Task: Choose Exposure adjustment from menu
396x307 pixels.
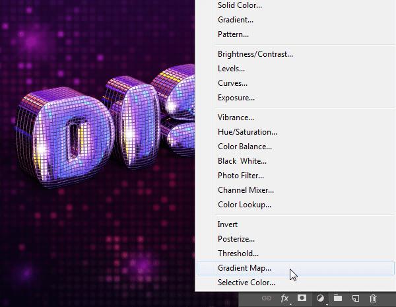Action: [x=236, y=98]
